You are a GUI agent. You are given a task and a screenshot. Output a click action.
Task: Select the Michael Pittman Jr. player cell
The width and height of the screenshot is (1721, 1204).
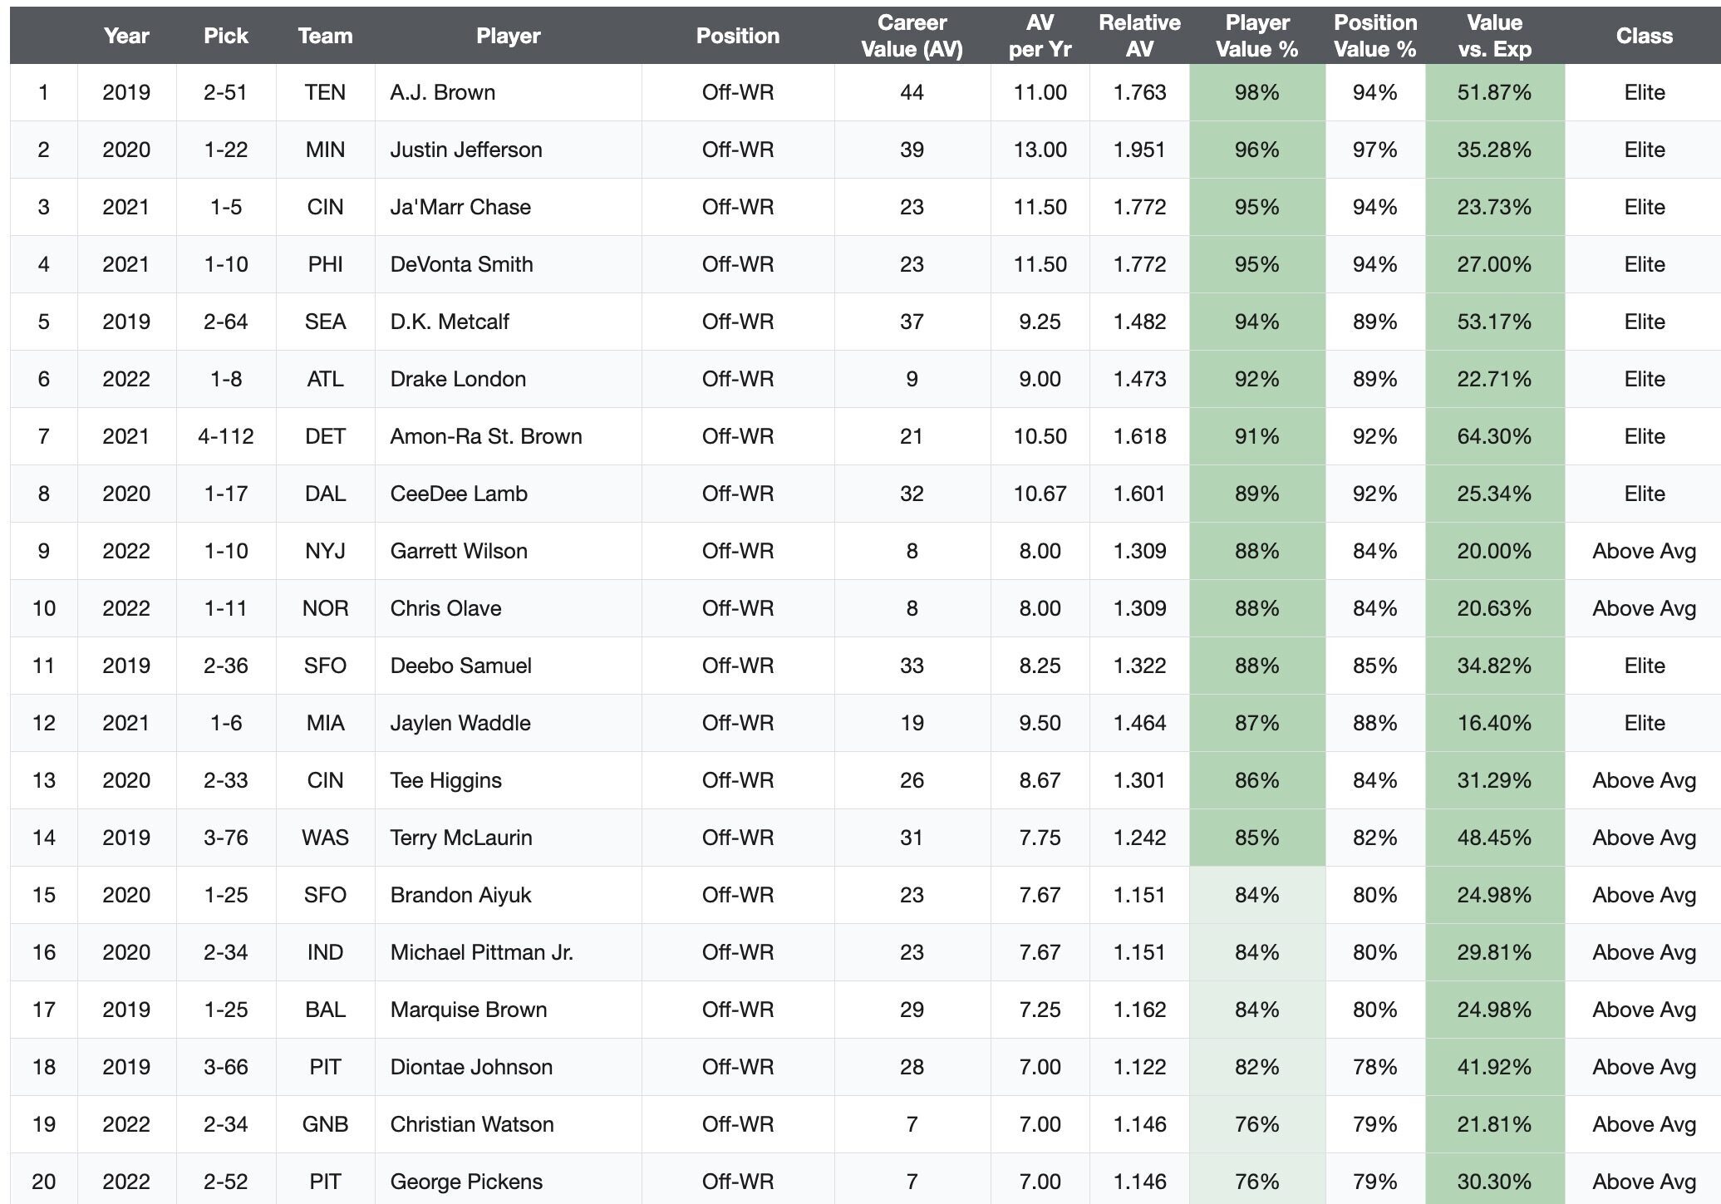[482, 952]
